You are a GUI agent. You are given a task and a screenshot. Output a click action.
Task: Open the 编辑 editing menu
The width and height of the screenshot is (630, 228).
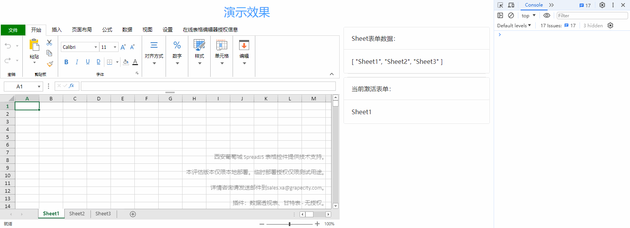point(244,53)
